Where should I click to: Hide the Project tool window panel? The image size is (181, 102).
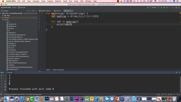36,11
